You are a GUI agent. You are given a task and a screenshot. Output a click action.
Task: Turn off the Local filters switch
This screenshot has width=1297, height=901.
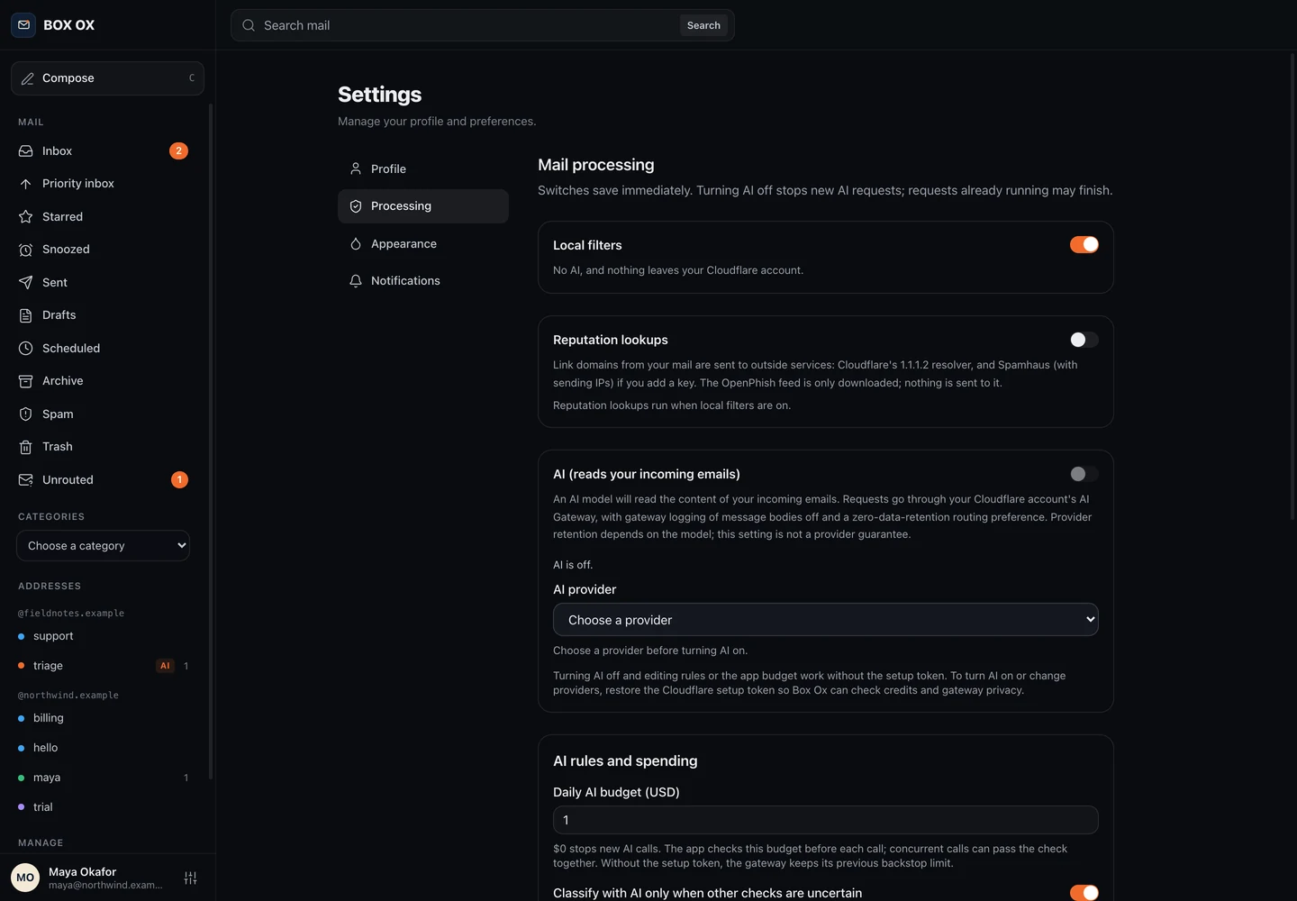click(x=1084, y=245)
